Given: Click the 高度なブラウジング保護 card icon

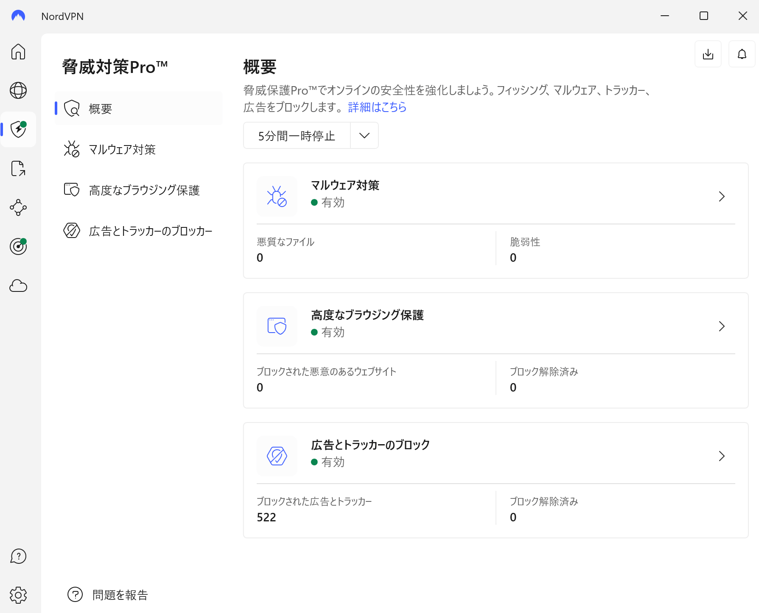Looking at the screenshot, I should tap(277, 326).
